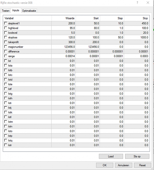Tick the highlevel checkbox
The image size is (154, 170).
6,28
